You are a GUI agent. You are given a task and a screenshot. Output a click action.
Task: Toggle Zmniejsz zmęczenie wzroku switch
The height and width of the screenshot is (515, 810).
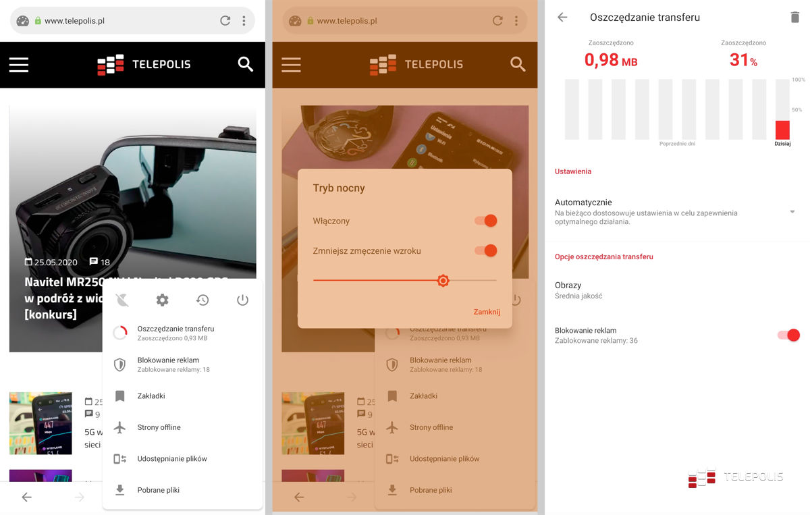click(x=486, y=250)
